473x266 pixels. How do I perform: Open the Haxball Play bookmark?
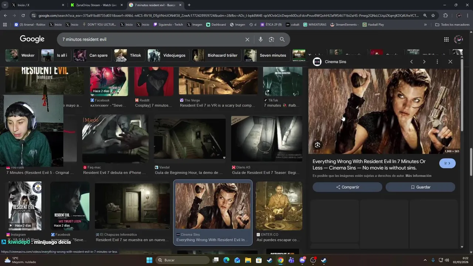(x=373, y=25)
